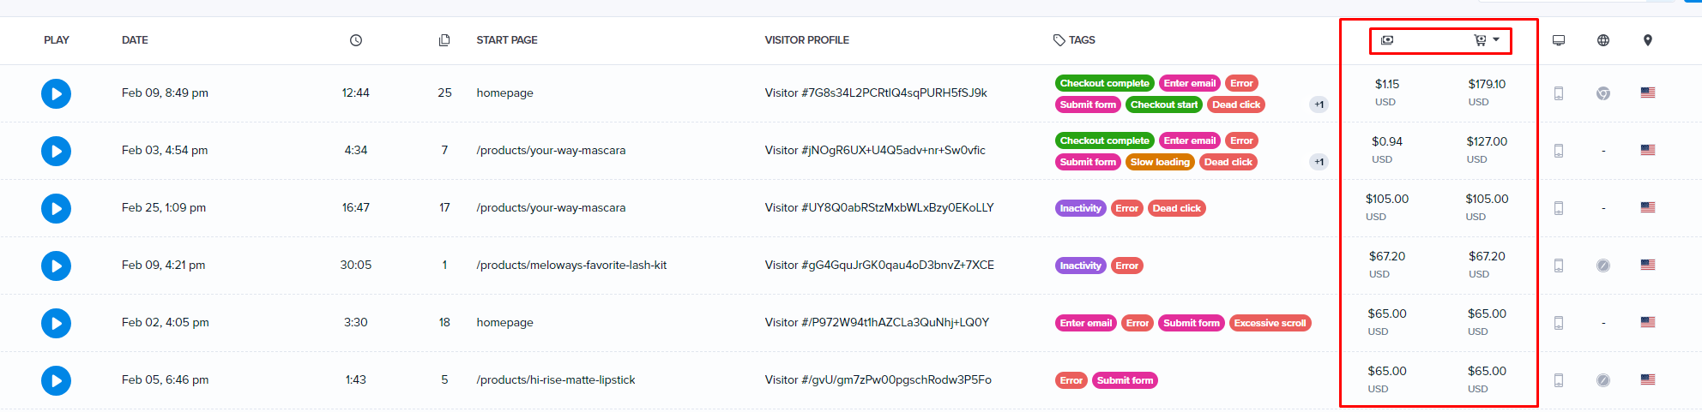This screenshot has height=412, width=1702.
Task: Click the Slow loading tag
Action: tap(1160, 162)
